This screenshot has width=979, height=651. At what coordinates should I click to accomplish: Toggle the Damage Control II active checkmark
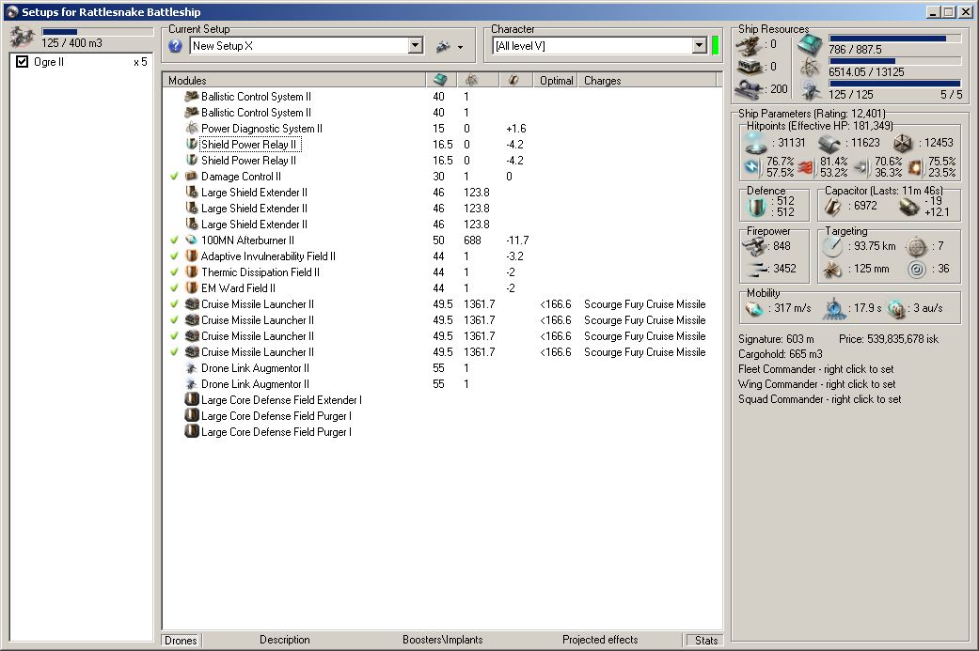tap(174, 177)
